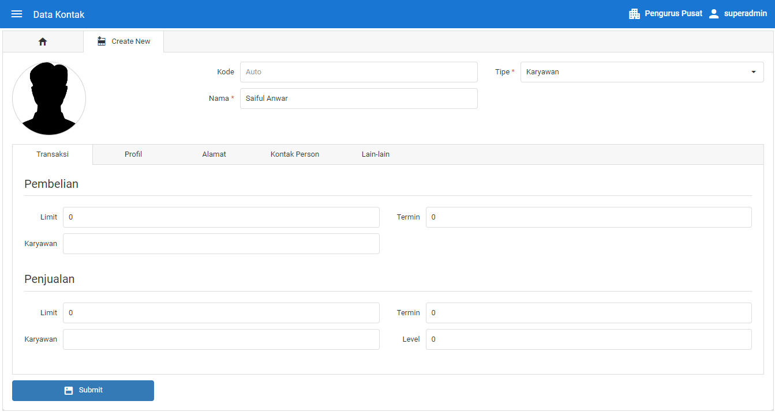
Task: Click the Pembelian Termin input field
Action: (589, 217)
